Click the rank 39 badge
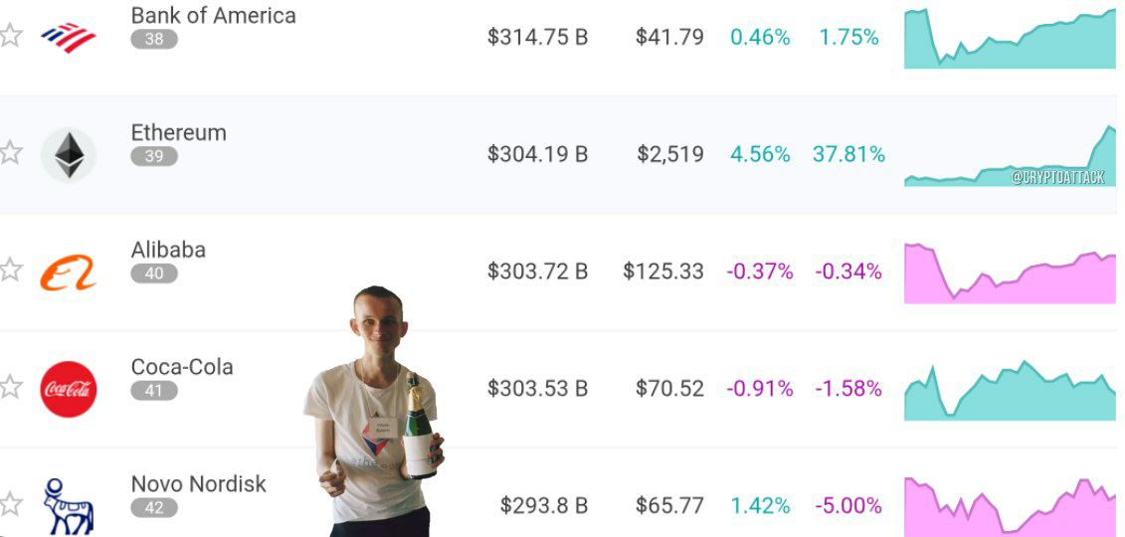Image resolution: width=1125 pixels, height=537 pixels. click(x=154, y=156)
